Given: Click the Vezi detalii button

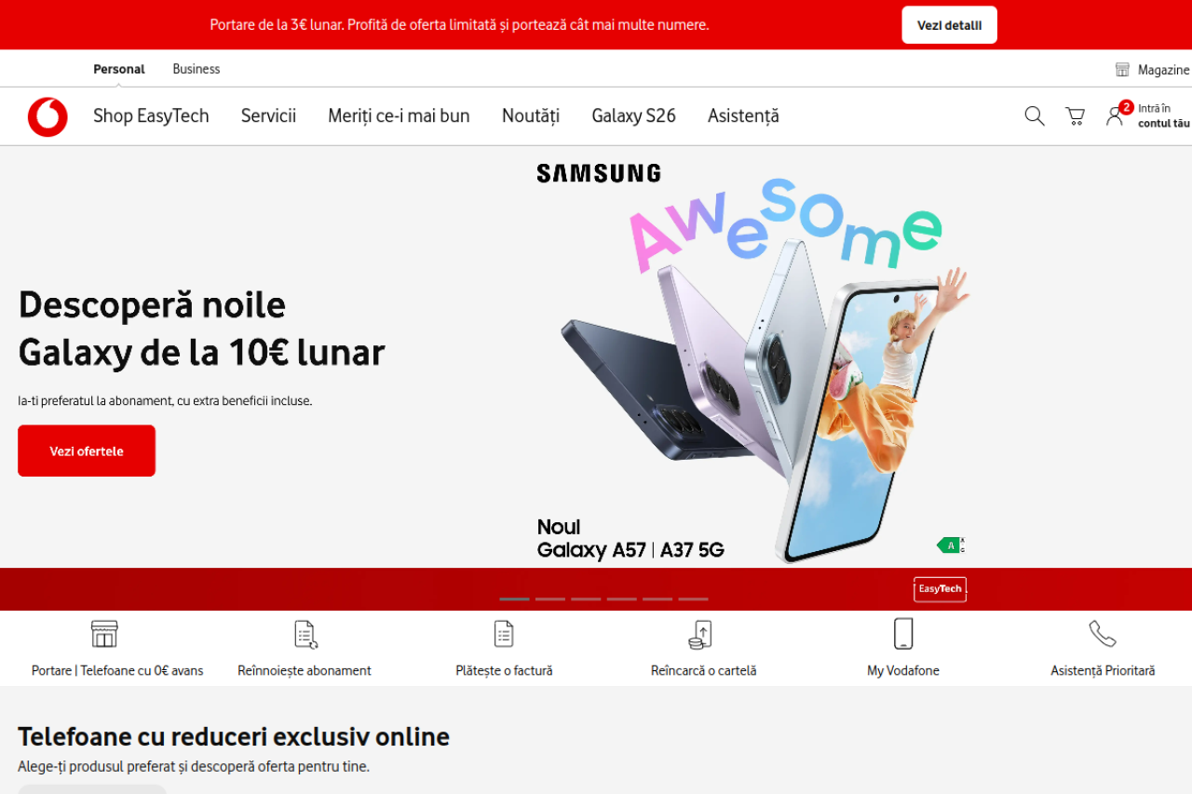Looking at the screenshot, I should (x=949, y=25).
